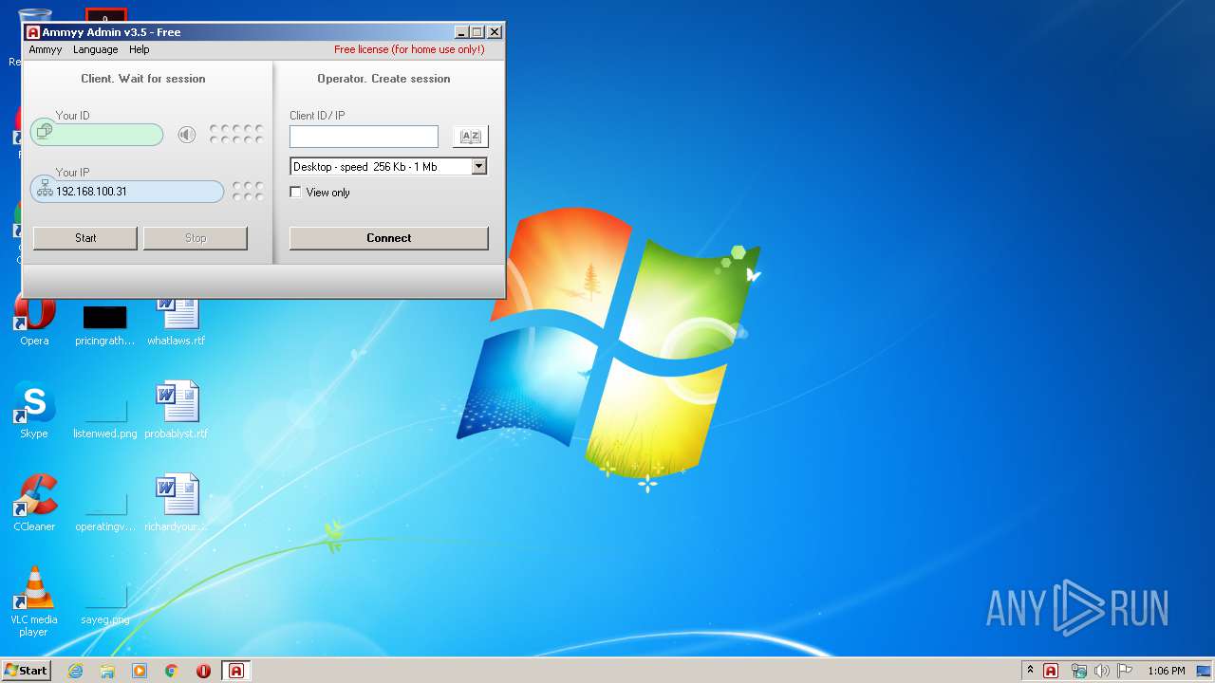Select the richardyour rtf desktop file

tap(177, 504)
